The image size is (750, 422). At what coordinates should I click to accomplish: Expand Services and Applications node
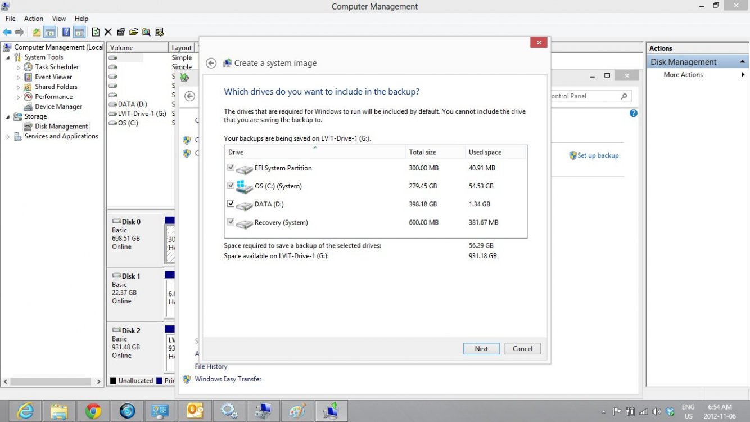click(x=8, y=137)
